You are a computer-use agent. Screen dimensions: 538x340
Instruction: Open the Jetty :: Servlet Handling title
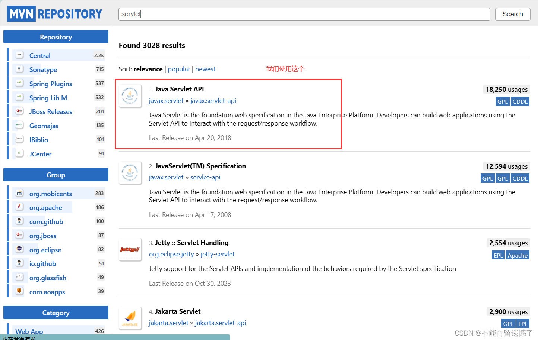pyautogui.click(x=192, y=243)
